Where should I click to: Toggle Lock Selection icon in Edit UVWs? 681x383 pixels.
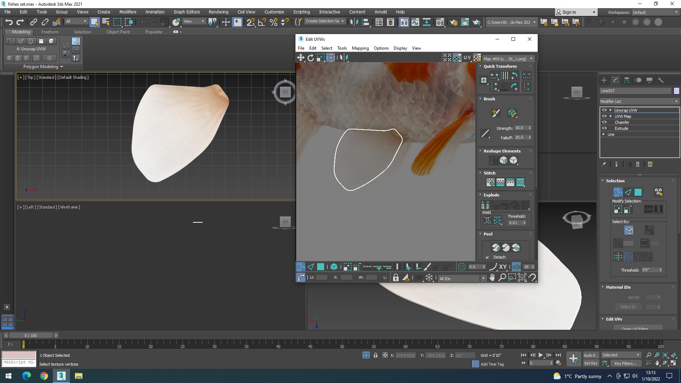coord(396,277)
